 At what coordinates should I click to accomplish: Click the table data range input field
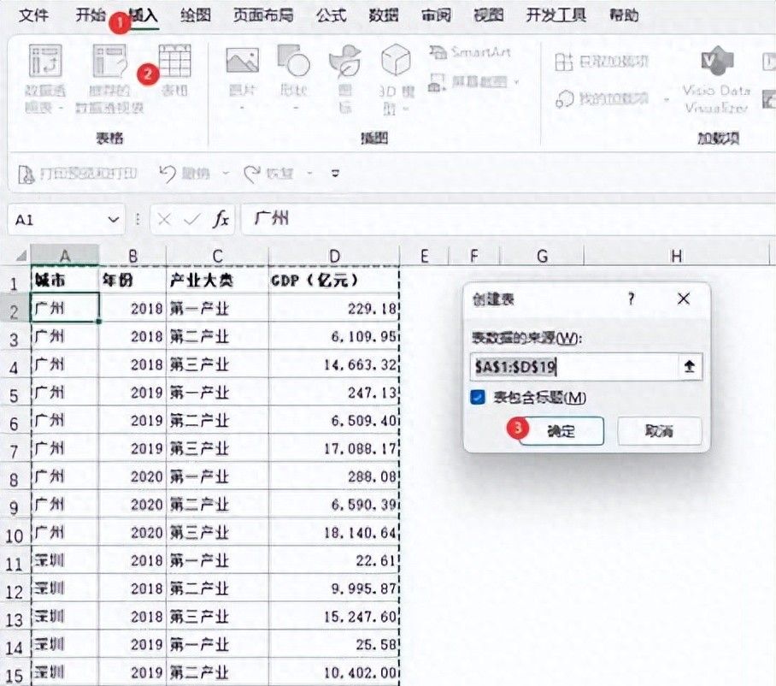[x=573, y=366]
